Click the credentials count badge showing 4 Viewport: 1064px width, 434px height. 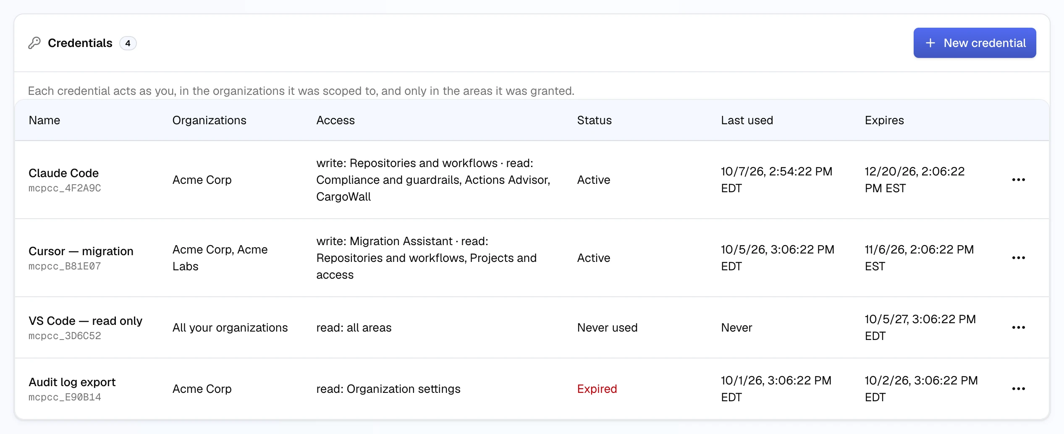[x=128, y=43]
